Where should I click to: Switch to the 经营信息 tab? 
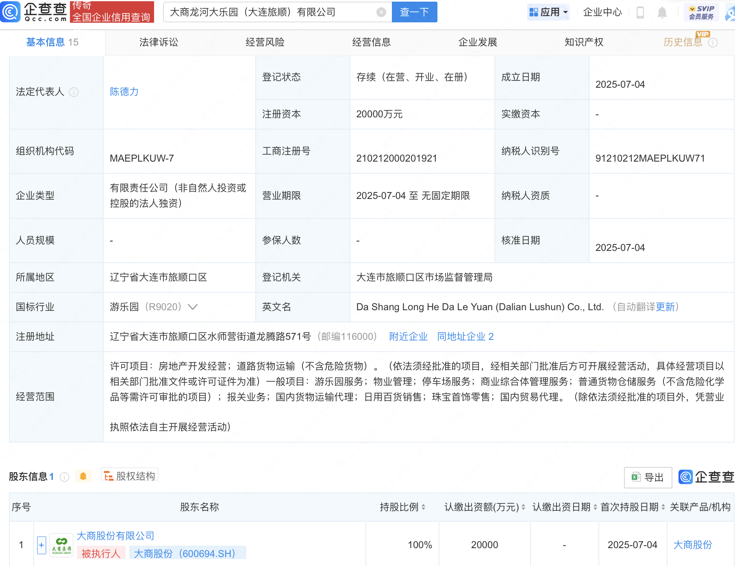click(x=371, y=42)
